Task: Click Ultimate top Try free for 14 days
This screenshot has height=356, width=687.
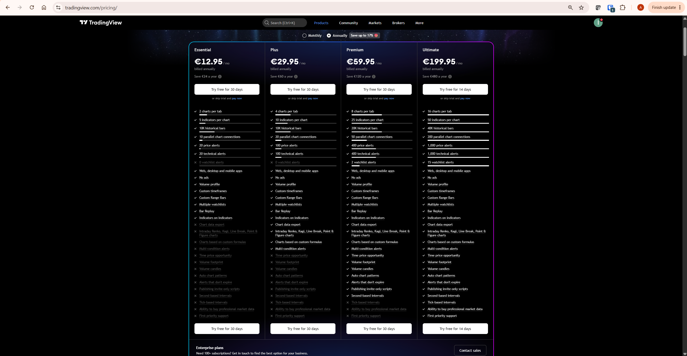Action: [455, 89]
